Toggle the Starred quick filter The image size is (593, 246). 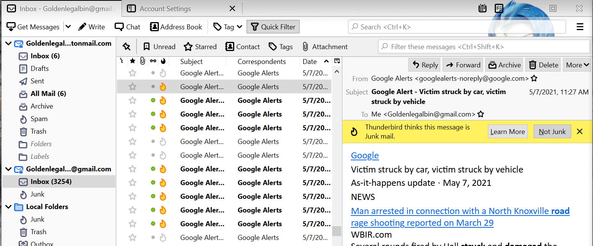(200, 47)
